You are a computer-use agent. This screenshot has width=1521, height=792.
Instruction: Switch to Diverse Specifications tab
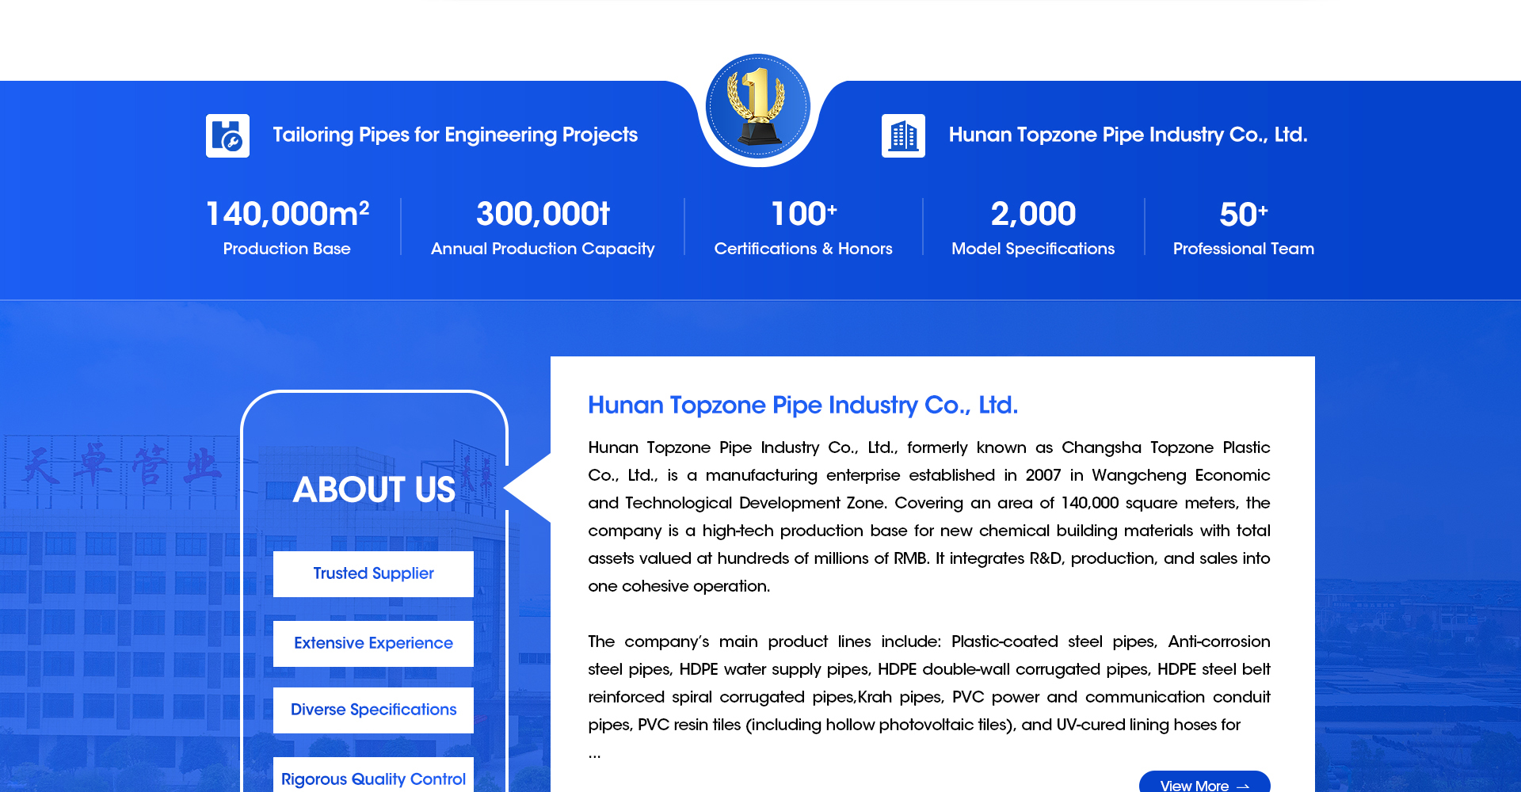click(x=373, y=710)
